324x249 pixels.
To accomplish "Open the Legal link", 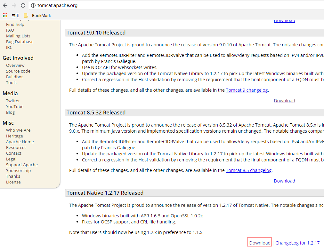I will click(11, 159).
